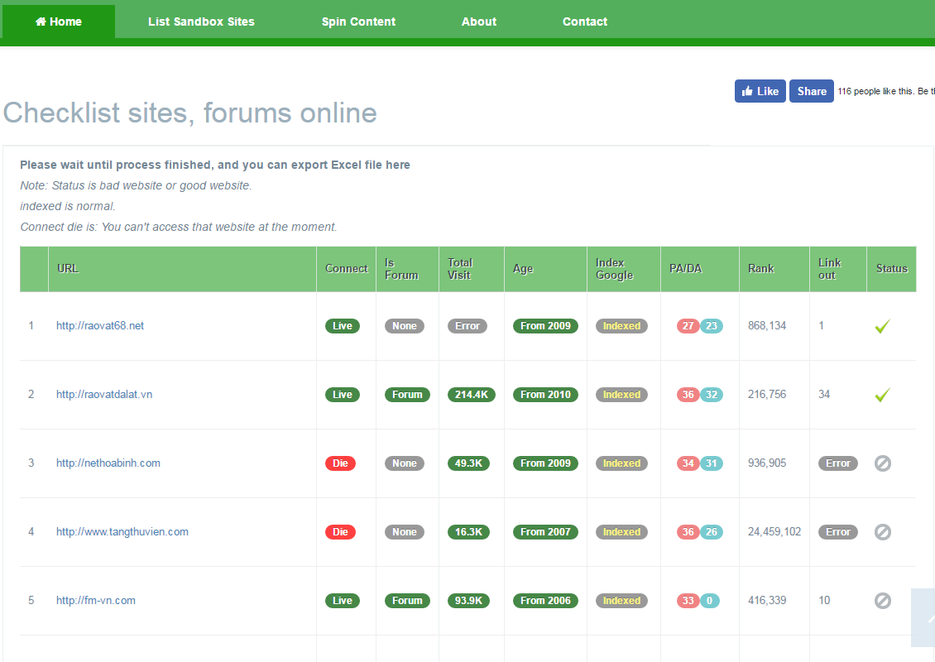Click the Facebook Like thumbs-up button
935x662 pixels.
(x=760, y=91)
